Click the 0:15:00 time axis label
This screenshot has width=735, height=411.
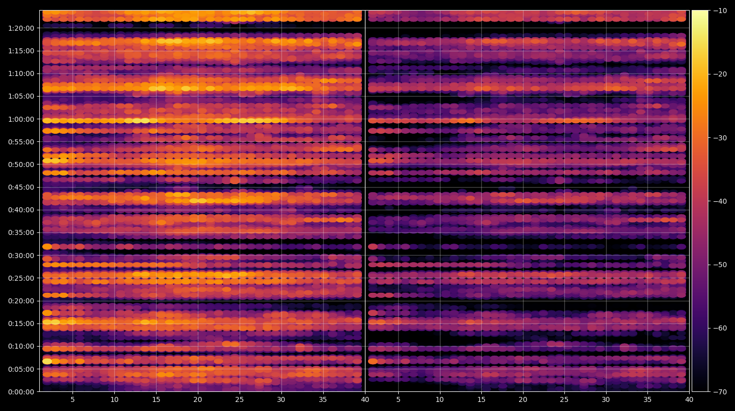click(x=21, y=323)
